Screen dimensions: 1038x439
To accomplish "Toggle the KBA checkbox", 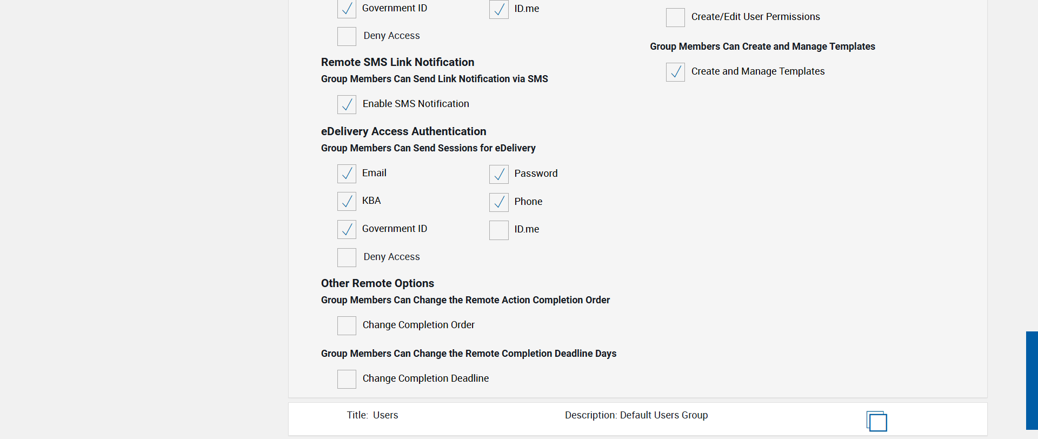I will tap(347, 201).
